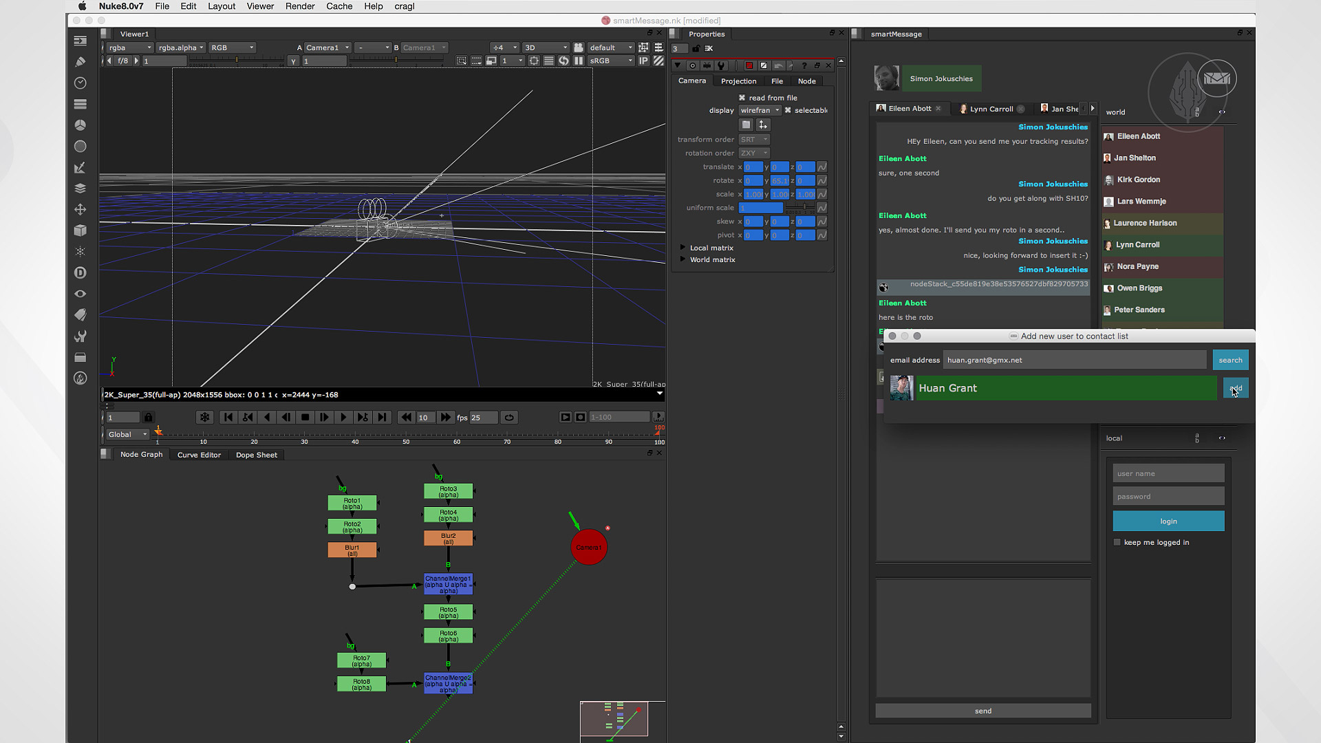Open the Draw nodes menu (paintbrush icon)

pyautogui.click(x=80, y=62)
